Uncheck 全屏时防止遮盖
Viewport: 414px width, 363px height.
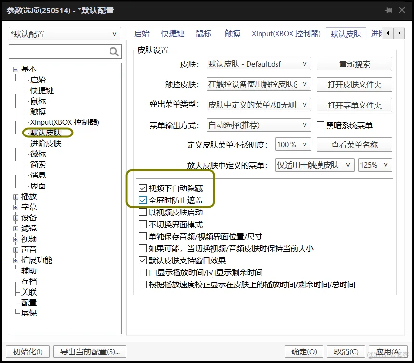coord(143,199)
